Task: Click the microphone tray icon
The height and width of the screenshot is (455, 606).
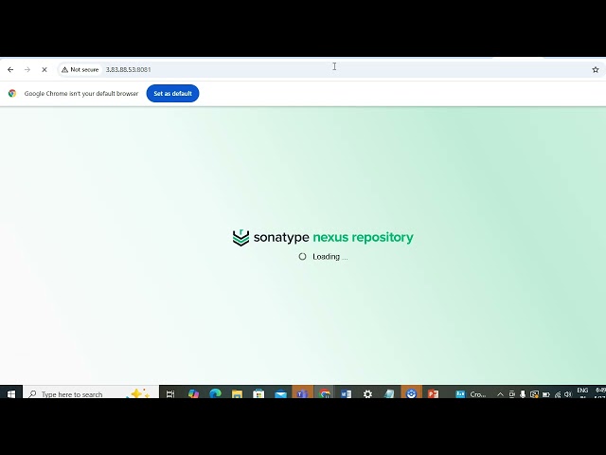Action: pyautogui.click(x=523, y=394)
